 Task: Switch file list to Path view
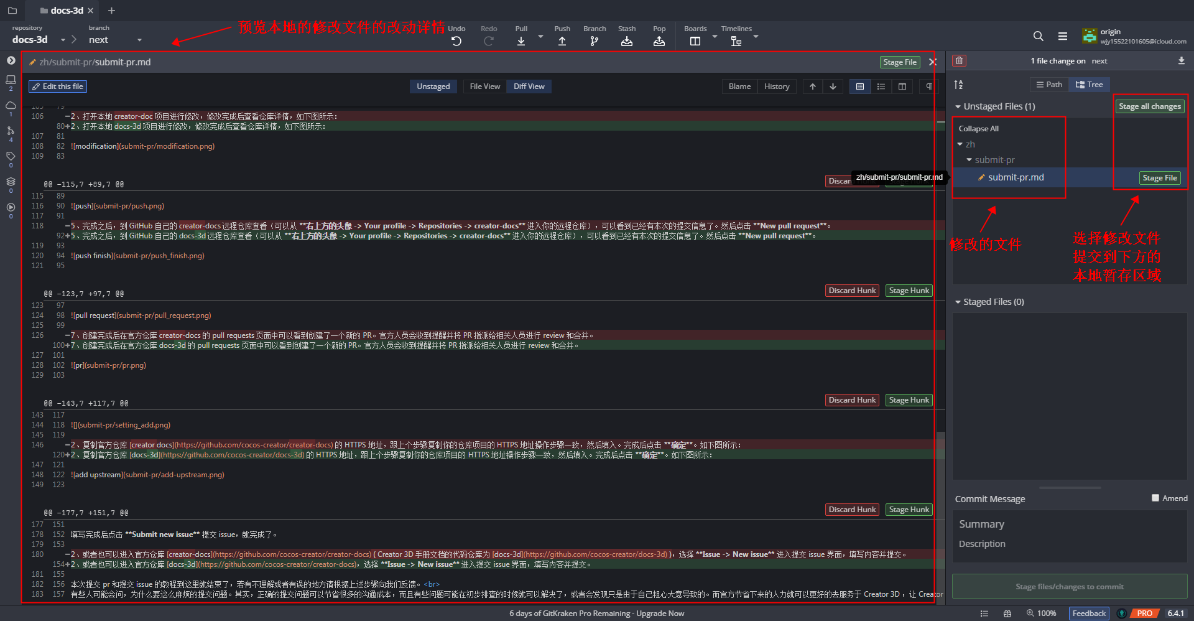[x=1049, y=85]
